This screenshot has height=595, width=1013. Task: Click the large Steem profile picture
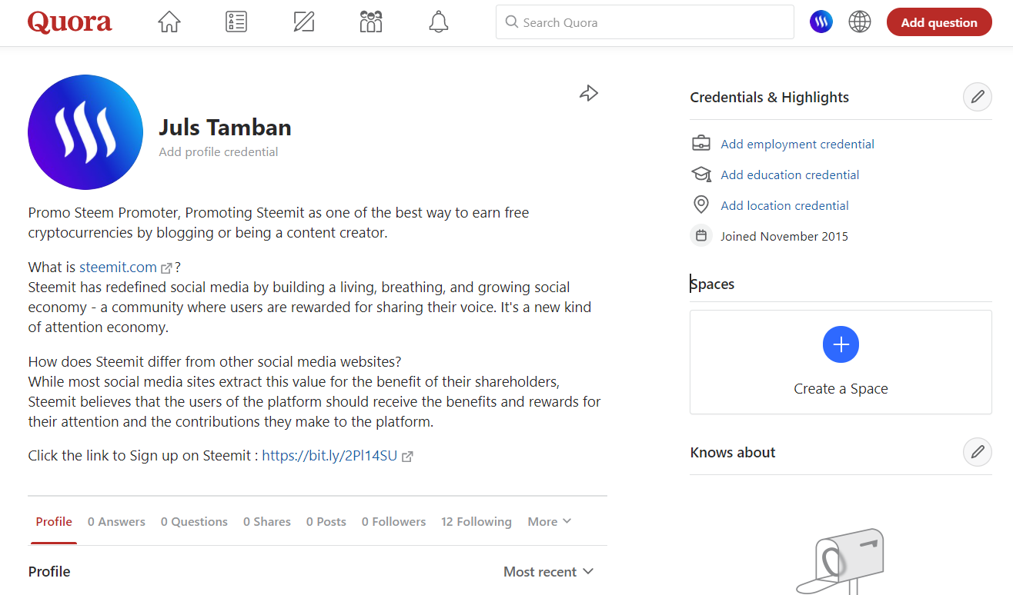tap(85, 132)
